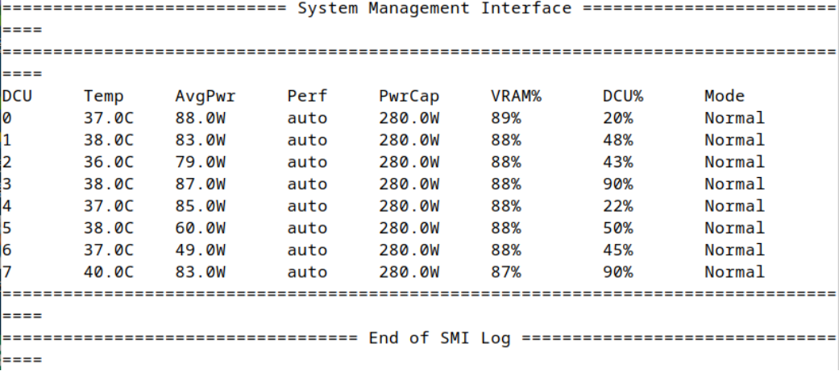Viewport: 839px width, 371px height.
Task: Click the 49.0W power value for DCU 6
Action: click(200, 250)
